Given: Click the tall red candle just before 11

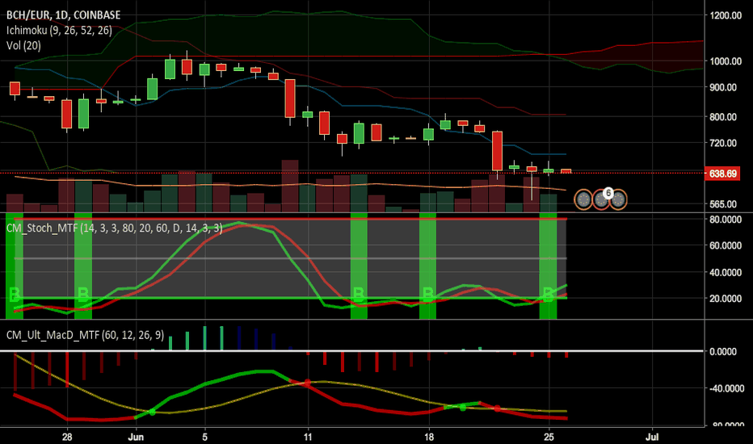Looking at the screenshot, I should [290, 98].
